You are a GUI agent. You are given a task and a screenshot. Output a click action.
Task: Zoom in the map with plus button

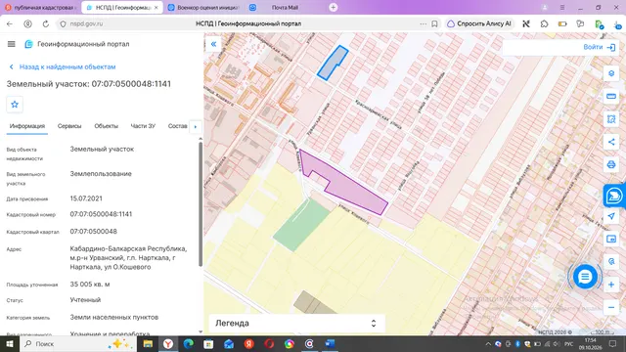pyautogui.click(x=611, y=285)
